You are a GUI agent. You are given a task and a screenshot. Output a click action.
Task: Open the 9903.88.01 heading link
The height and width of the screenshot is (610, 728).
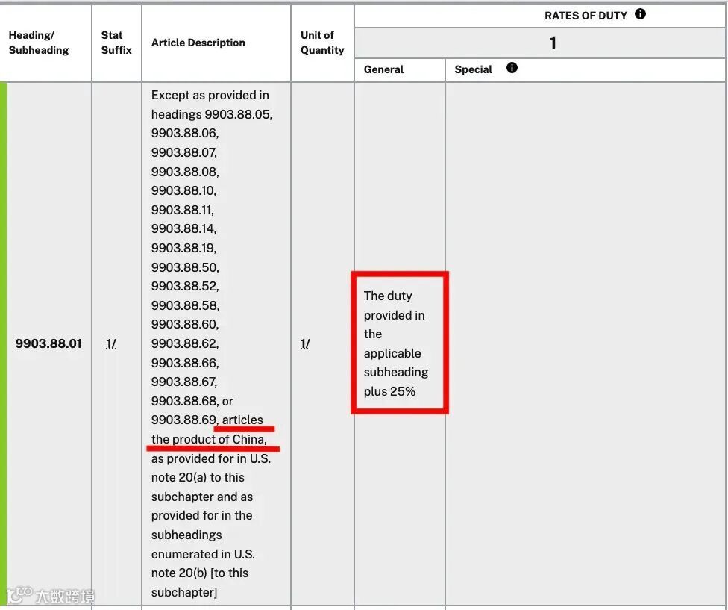pos(48,343)
